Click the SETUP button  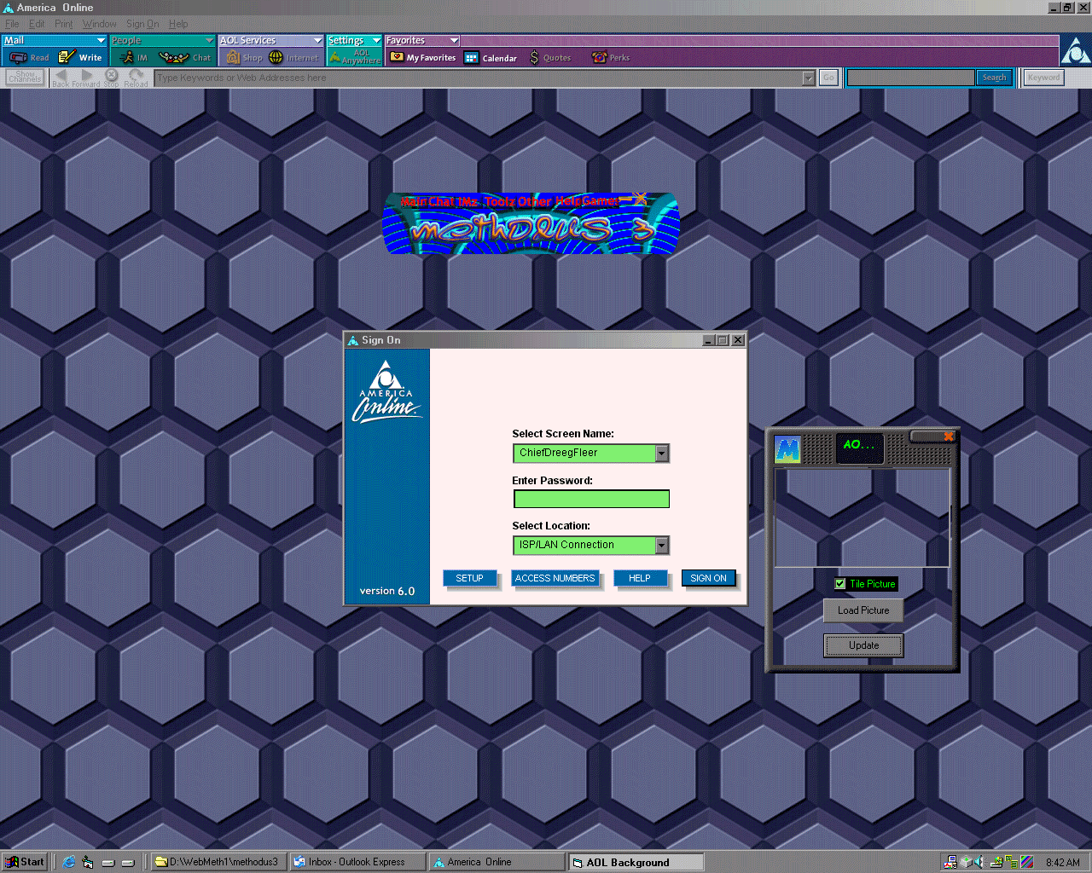[x=469, y=578]
